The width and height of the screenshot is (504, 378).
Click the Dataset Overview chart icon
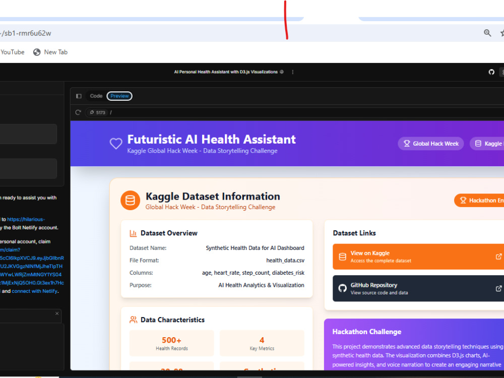[x=133, y=233]
